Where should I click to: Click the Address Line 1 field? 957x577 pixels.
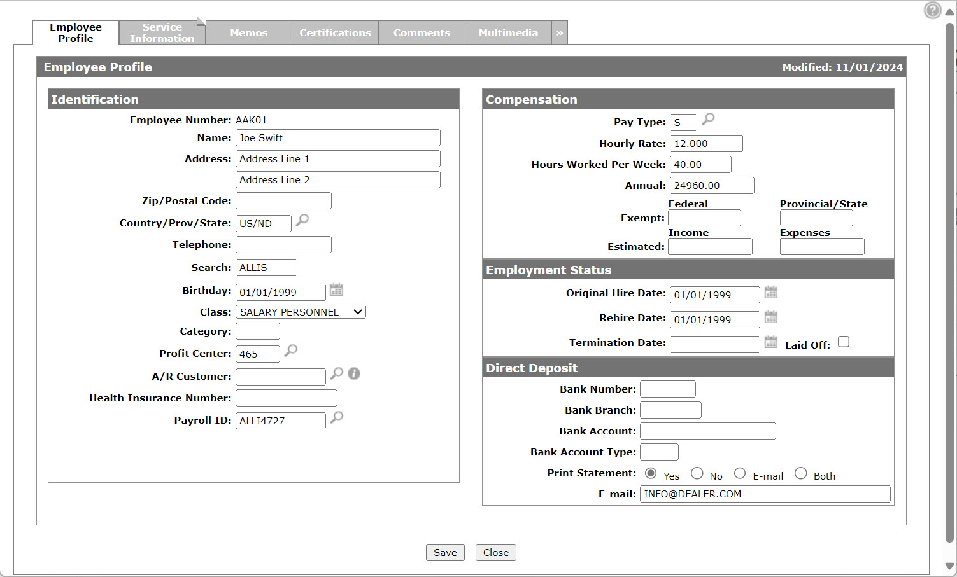click(x=338, y=158)
